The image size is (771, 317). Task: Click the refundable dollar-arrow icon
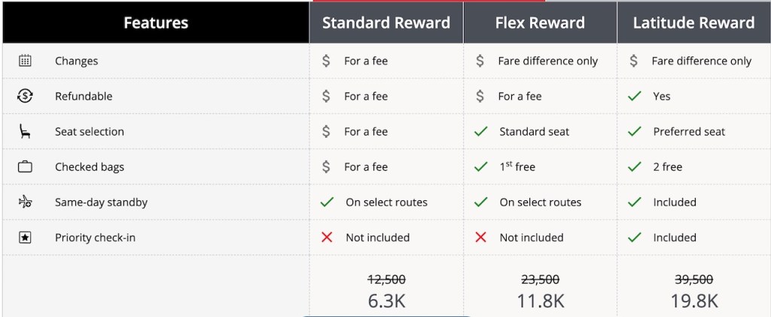click(25, 96)
